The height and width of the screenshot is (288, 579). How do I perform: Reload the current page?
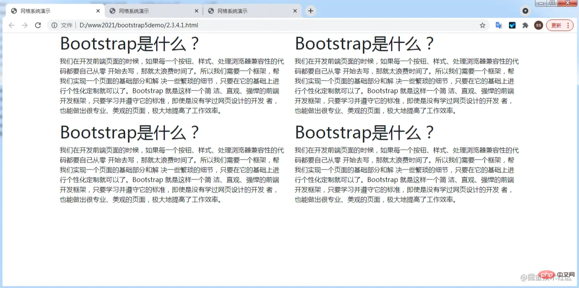(x=38, y=26)
